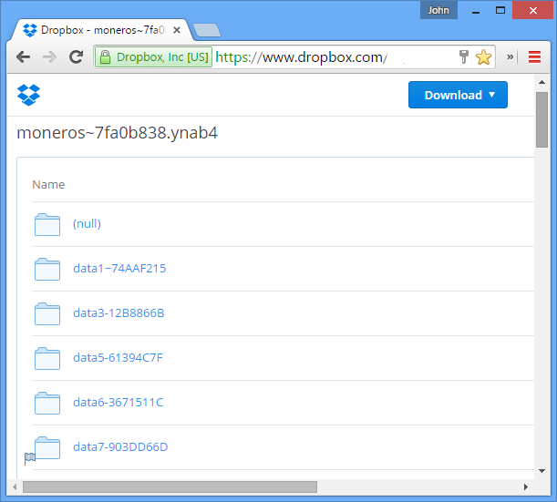Select the Dropbox - moneros tab

click(x=101, y=30)
